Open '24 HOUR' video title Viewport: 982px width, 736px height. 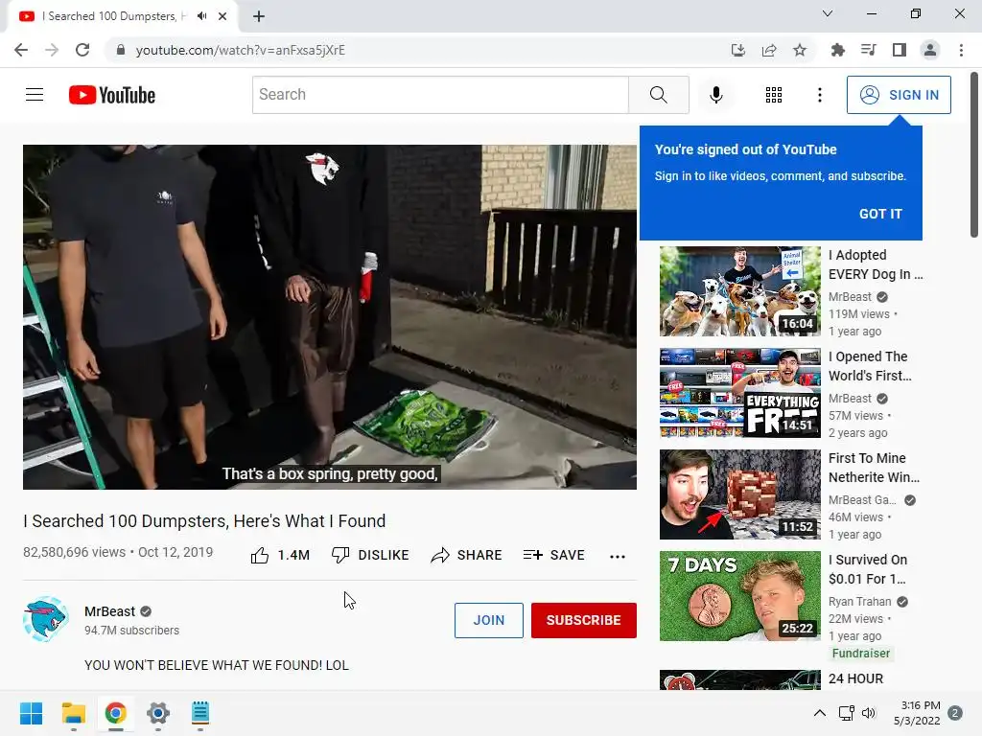855,678
